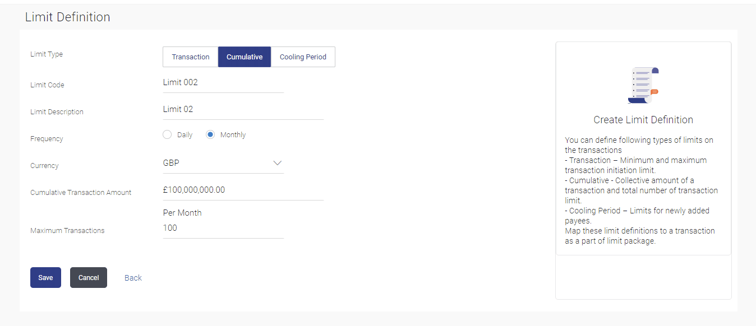Click the Maximum Transactions field
Image resolution: width=756 pixels, height=326 pixels.
[x=223, y=229]
